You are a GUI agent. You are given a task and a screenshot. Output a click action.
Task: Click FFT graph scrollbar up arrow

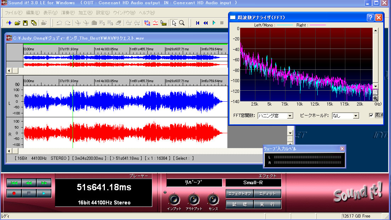click(375, 31)
